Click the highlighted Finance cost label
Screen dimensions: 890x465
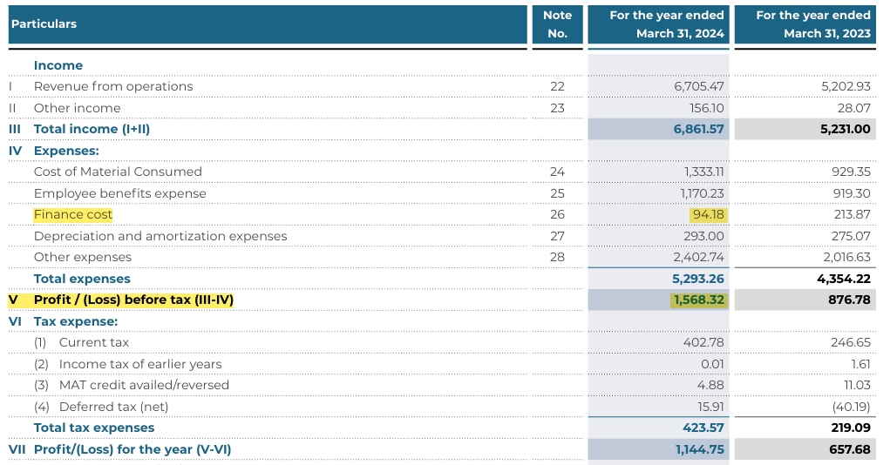(73, 214)
